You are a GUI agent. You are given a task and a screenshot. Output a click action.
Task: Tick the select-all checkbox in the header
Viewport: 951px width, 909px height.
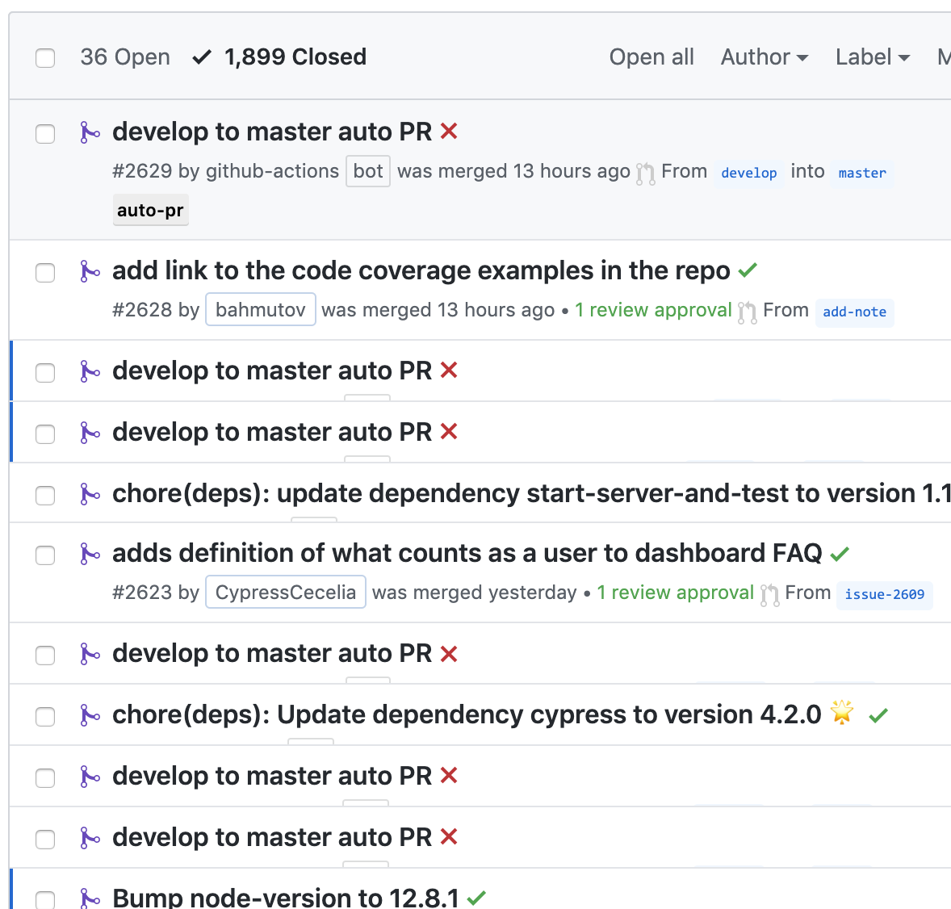pos(45,57)
